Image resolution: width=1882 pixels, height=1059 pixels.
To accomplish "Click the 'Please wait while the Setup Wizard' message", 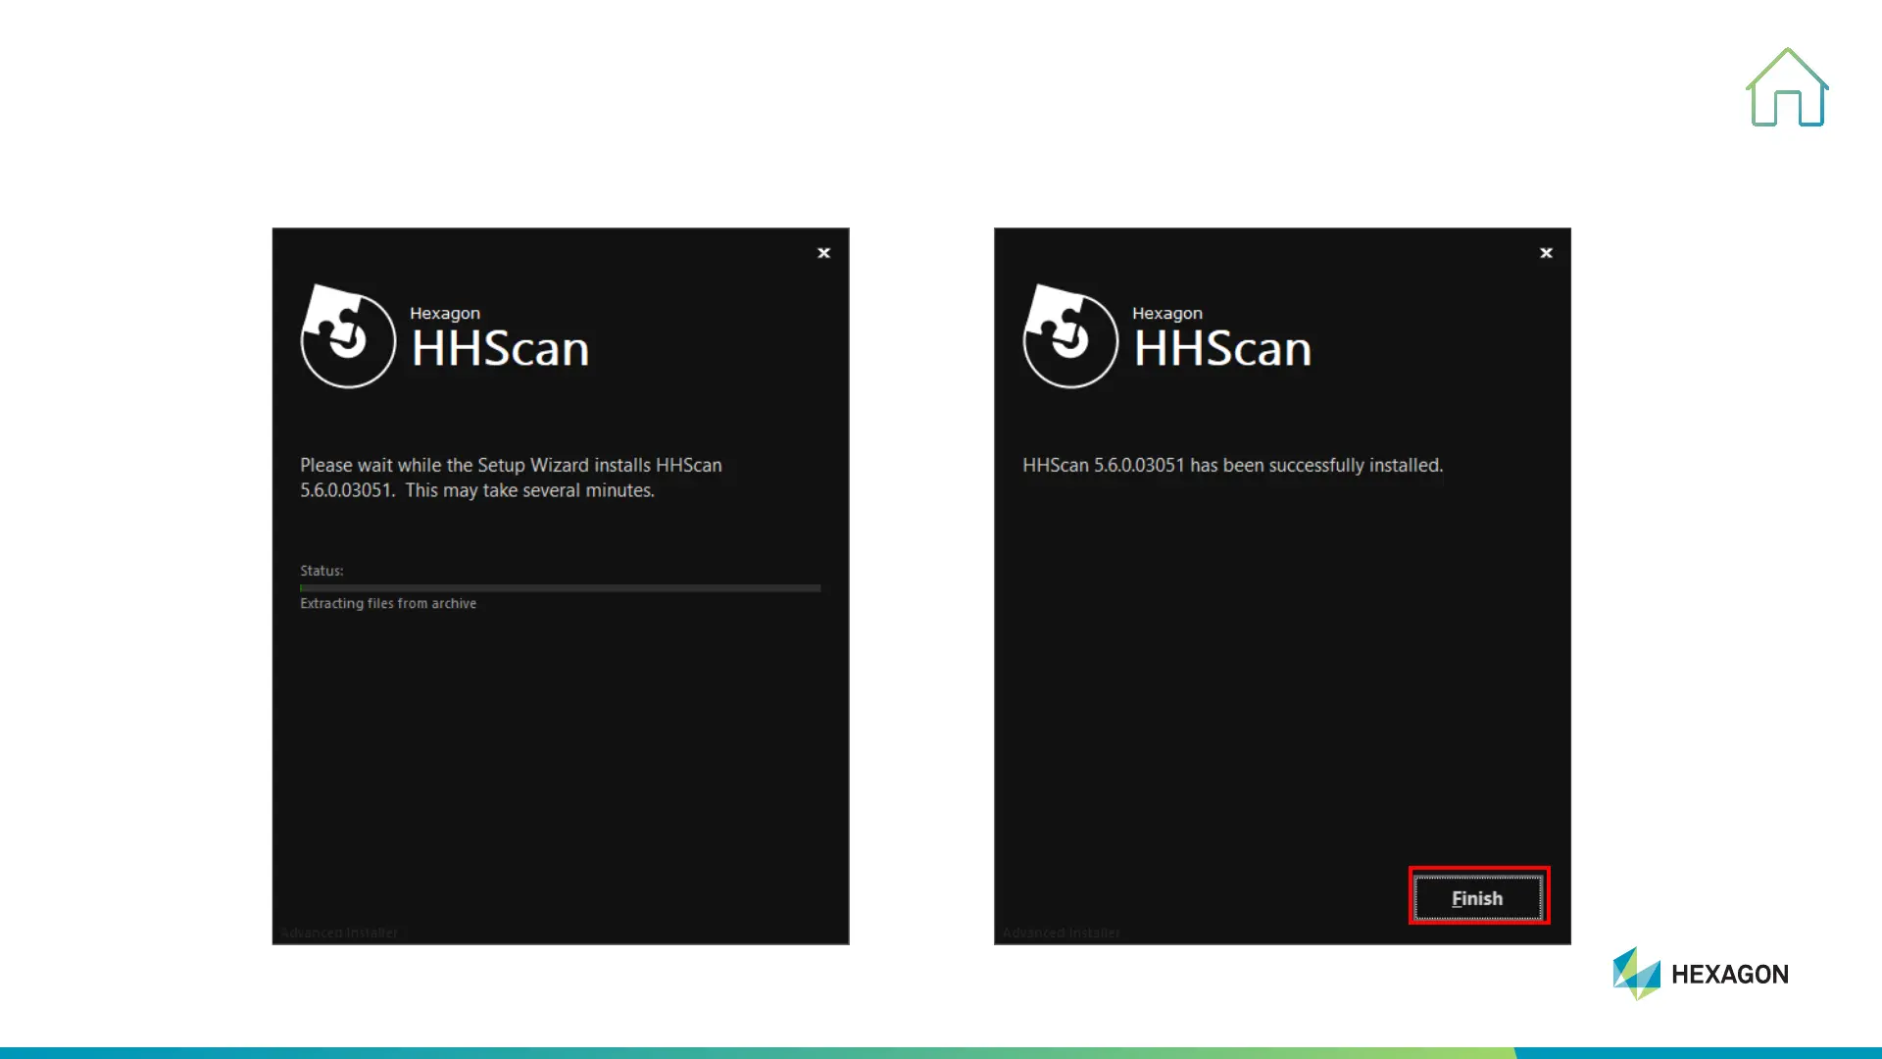I will point(511,478).
